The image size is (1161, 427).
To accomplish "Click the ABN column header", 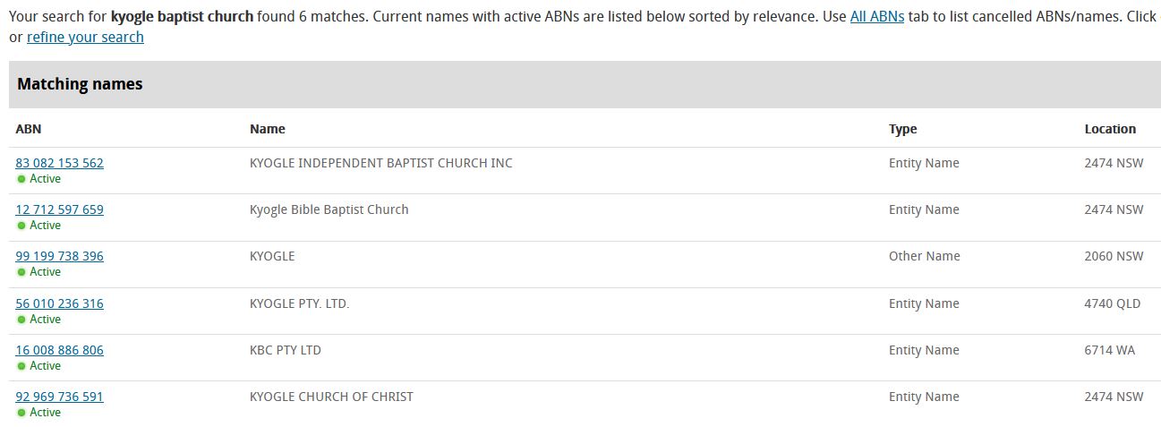I will pyautogui.click(x=29, y=129).
